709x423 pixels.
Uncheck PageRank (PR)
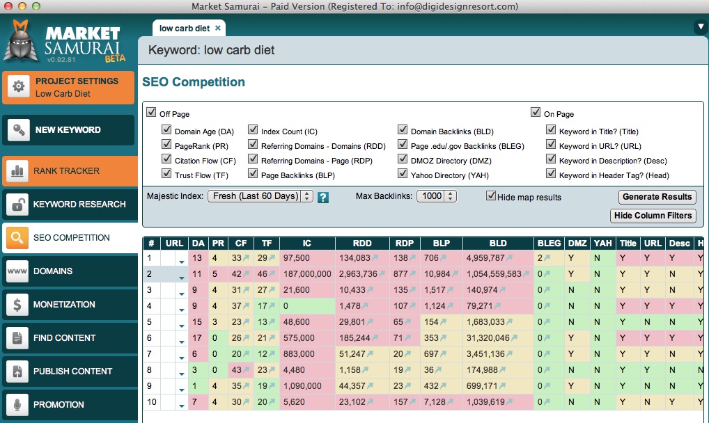[166, 144]
